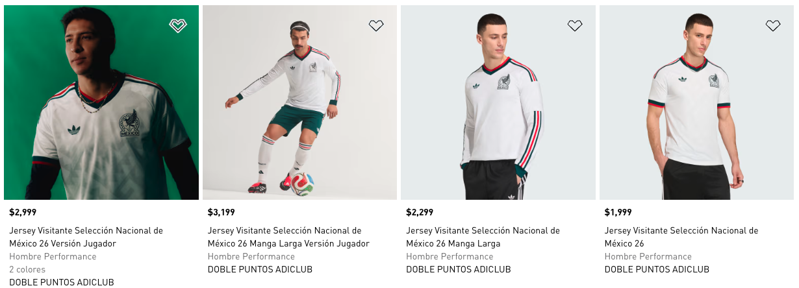Click the $1,999 price label
This screenshot has width=799, height=288.
pos(618,212)
